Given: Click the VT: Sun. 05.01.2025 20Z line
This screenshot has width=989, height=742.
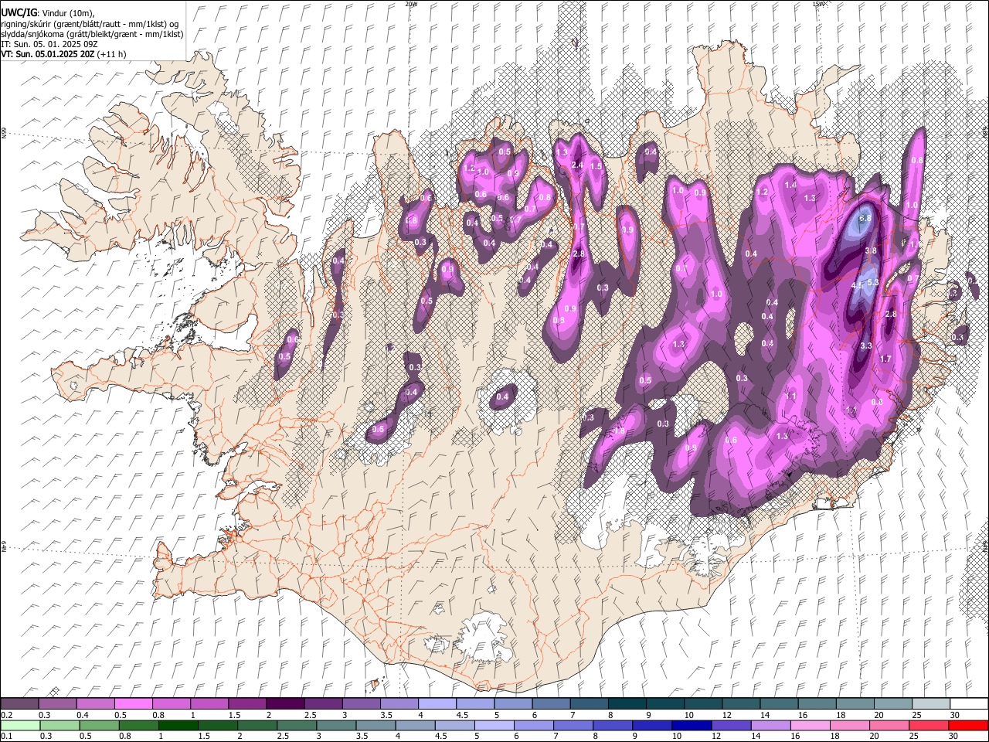Looking at the screenshot, I should [x=63, y=54].
